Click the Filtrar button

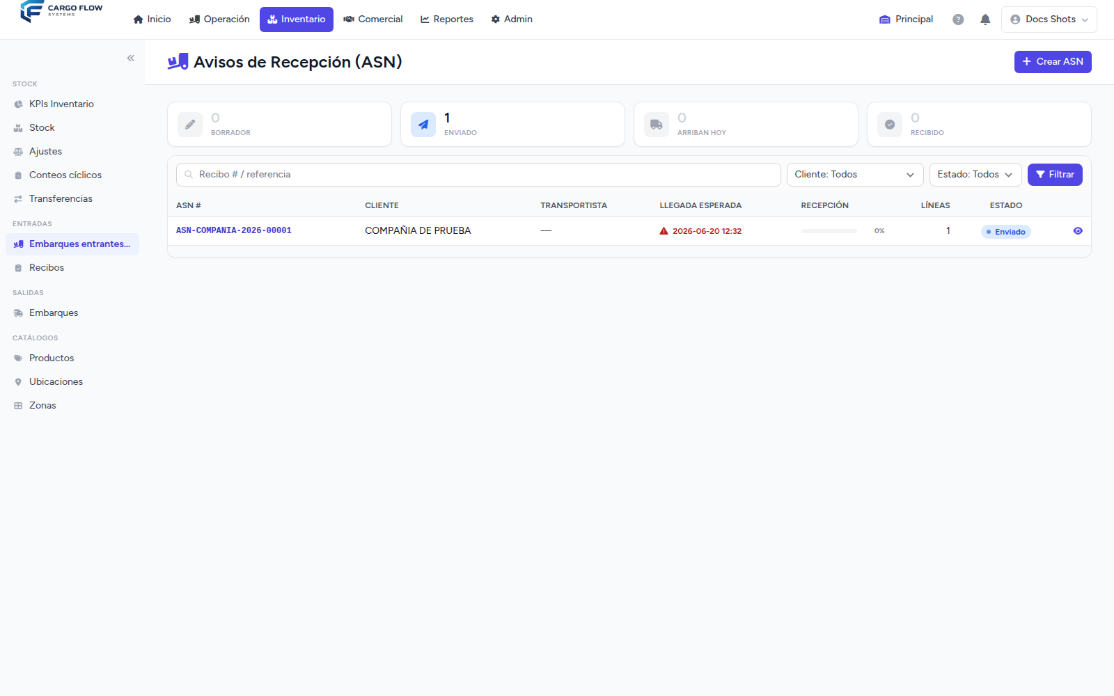point(1055,175)
